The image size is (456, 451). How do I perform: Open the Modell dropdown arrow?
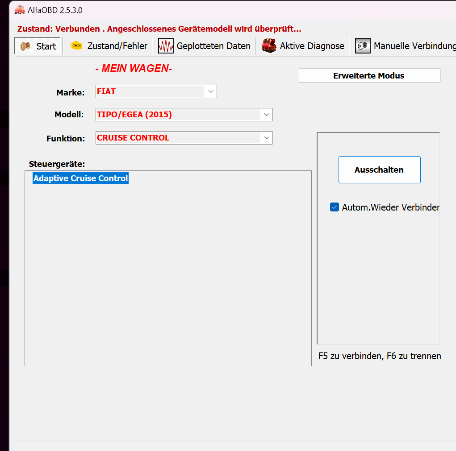[266, 115]
